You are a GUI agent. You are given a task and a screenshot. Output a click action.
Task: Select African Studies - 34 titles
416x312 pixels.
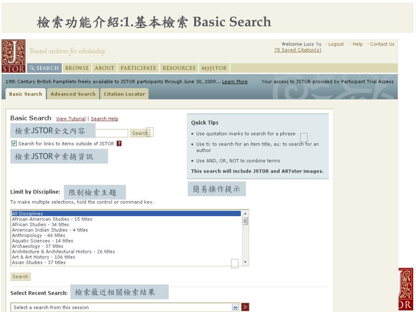(126, 224)
